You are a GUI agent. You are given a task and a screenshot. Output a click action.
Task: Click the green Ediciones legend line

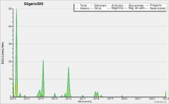pyautogui.click(x=91, y=6)
